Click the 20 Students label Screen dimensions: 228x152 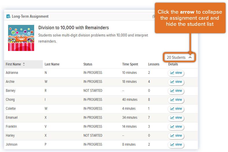coord(176,57)
